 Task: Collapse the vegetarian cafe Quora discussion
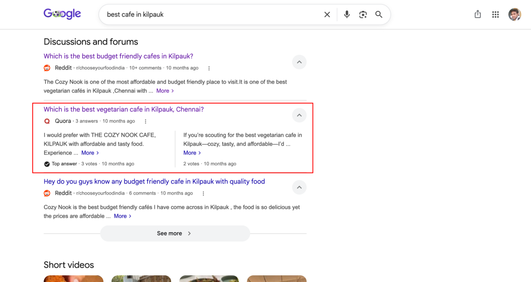point(299,115)
